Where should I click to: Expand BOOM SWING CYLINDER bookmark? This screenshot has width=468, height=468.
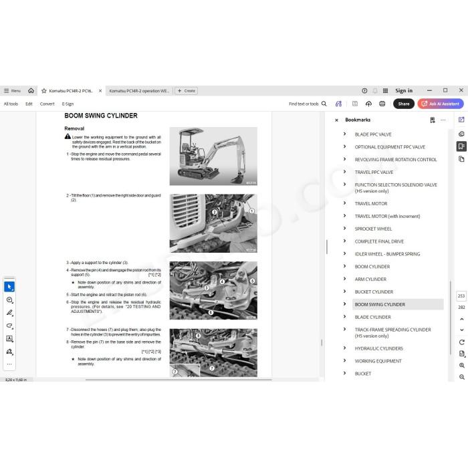coord(344,304)
